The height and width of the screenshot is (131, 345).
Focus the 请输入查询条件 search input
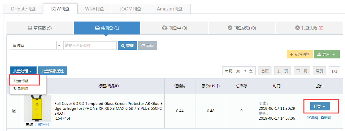[90, 46]
